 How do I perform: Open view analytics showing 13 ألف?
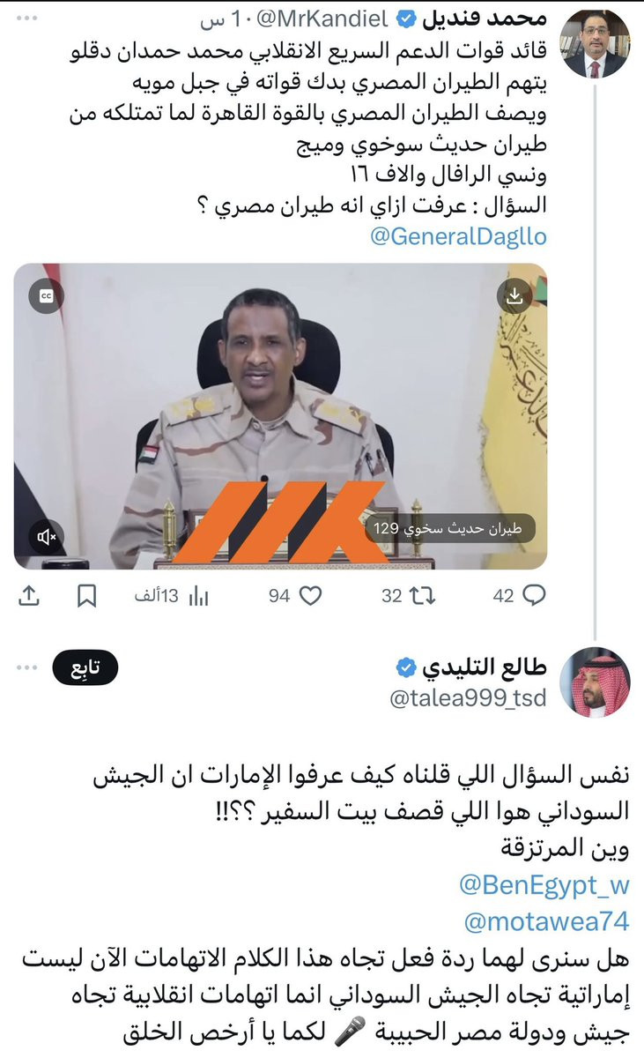click(x=171, y=597)
